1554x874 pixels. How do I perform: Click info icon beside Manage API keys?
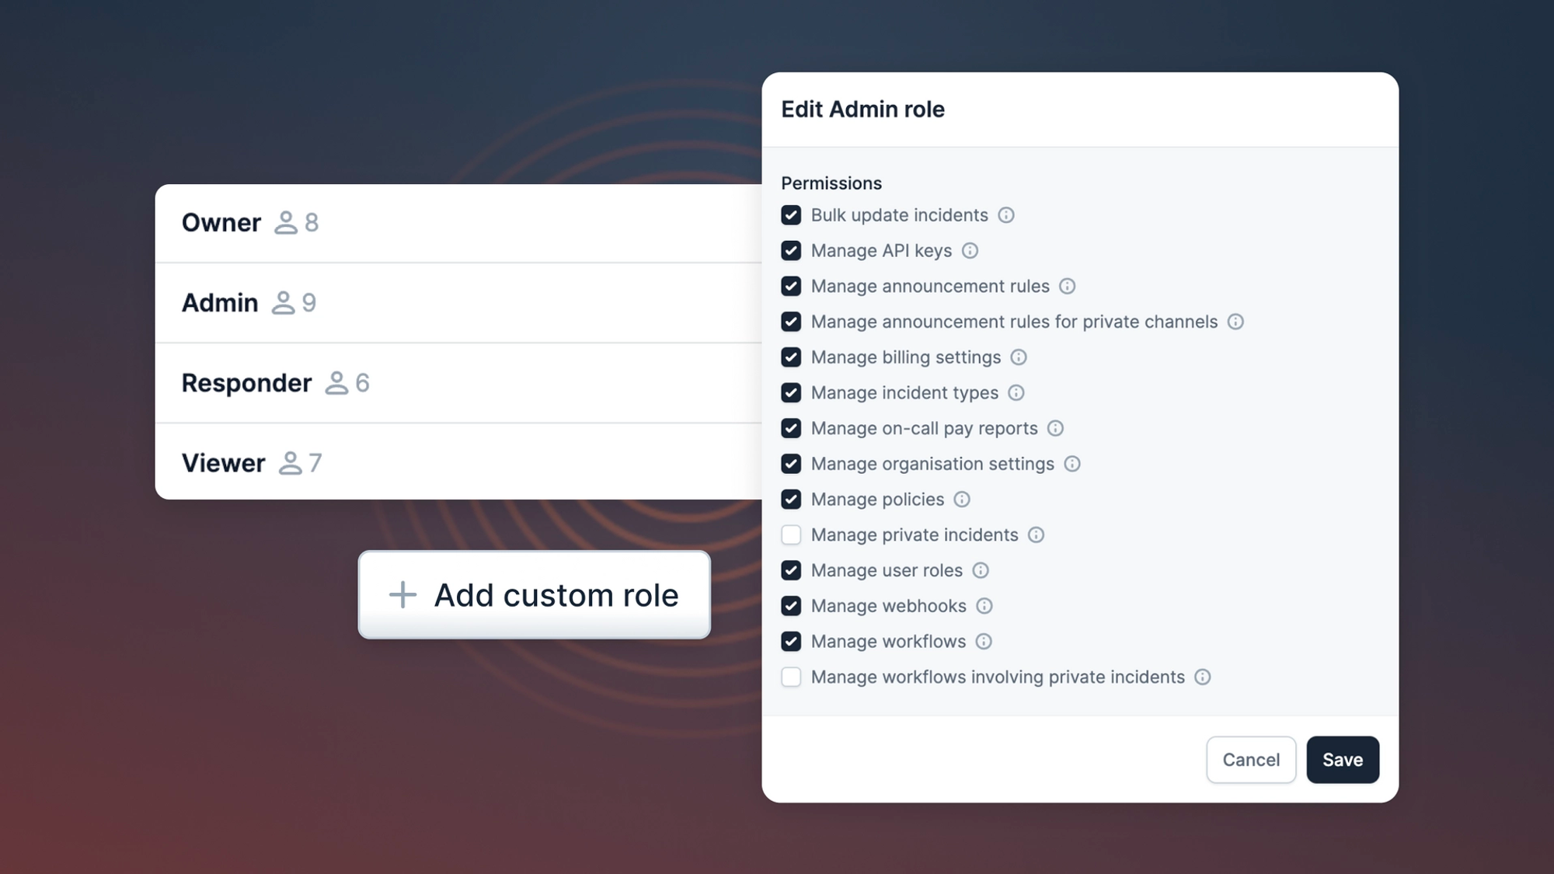970,251
